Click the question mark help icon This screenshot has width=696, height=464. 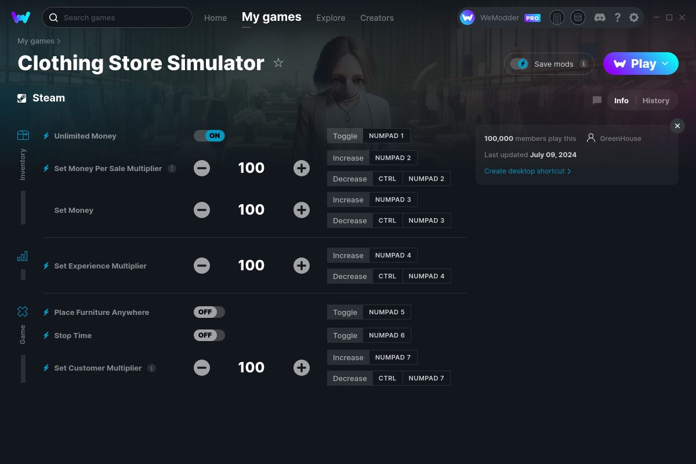pos(617,17)
